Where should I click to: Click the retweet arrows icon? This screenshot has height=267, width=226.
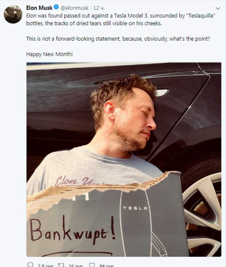pyautogui.click(x=61, y=265)
